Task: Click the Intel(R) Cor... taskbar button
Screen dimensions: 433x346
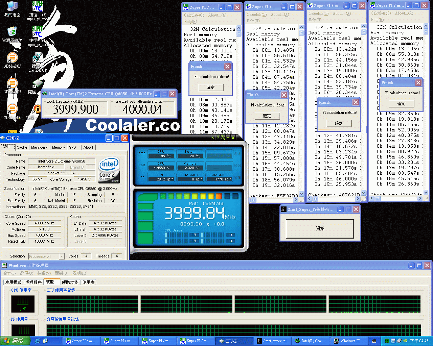Action: point(311,341)
